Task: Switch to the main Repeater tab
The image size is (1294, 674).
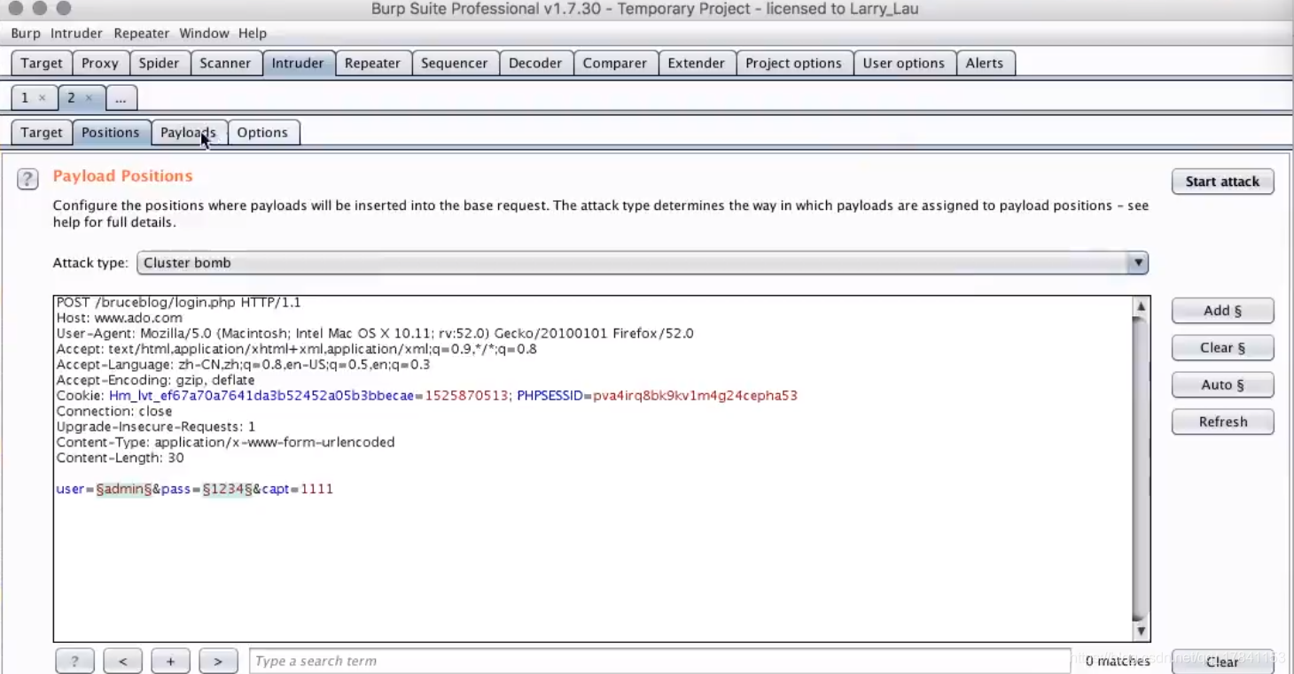Action: (x=372, y=64)
